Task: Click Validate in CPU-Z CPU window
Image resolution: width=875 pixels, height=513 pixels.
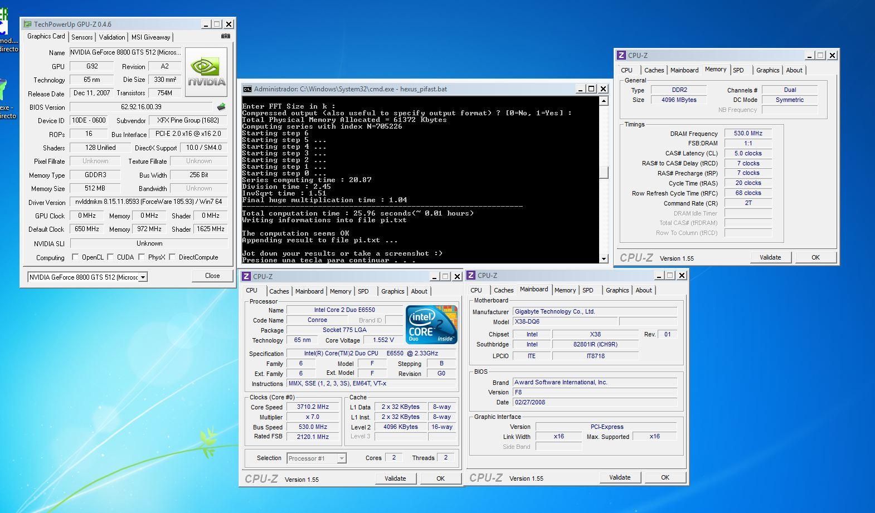Action: (x=395, y=478)
